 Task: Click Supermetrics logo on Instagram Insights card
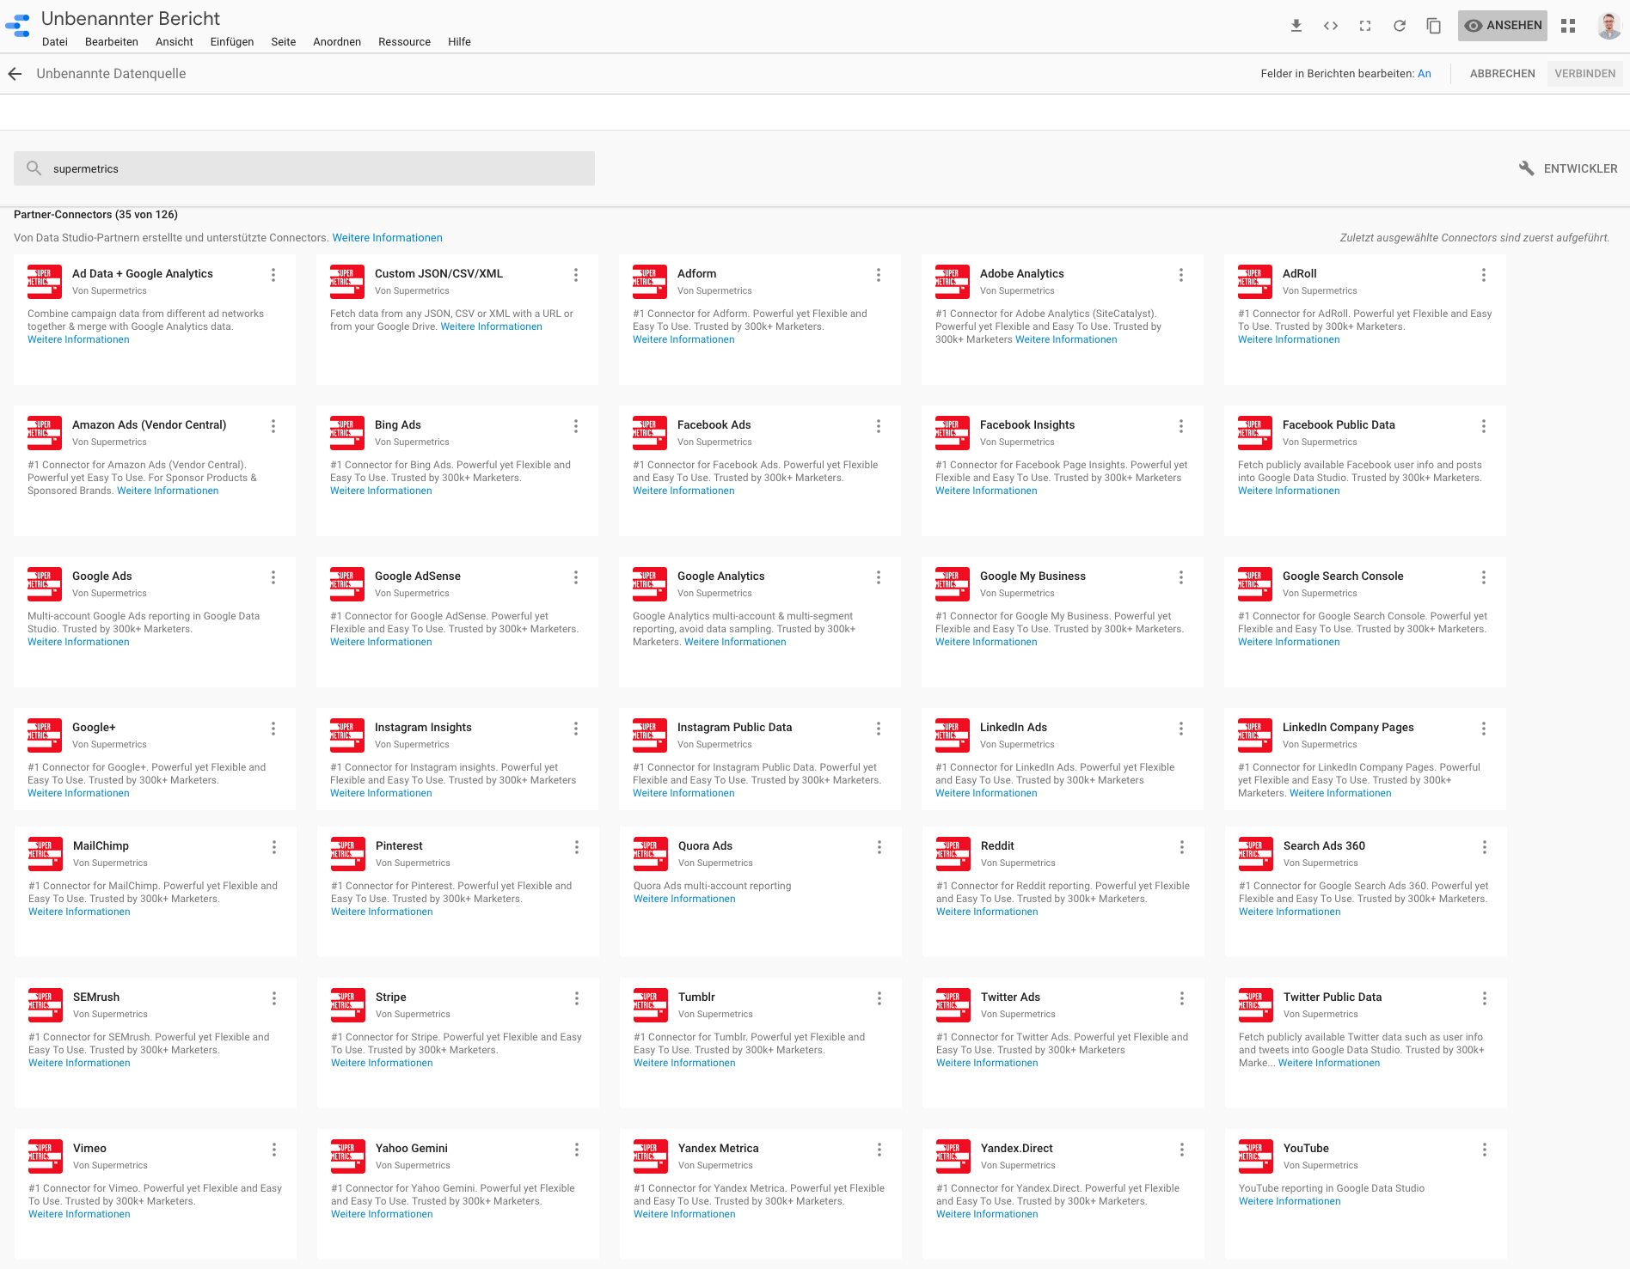pos(347,735)
